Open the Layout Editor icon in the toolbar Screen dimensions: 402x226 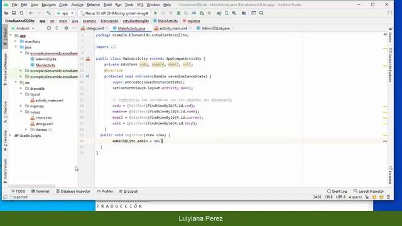point(253,13)
